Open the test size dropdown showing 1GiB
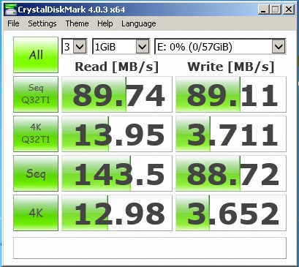299x267 pixels. click(121, 46)
